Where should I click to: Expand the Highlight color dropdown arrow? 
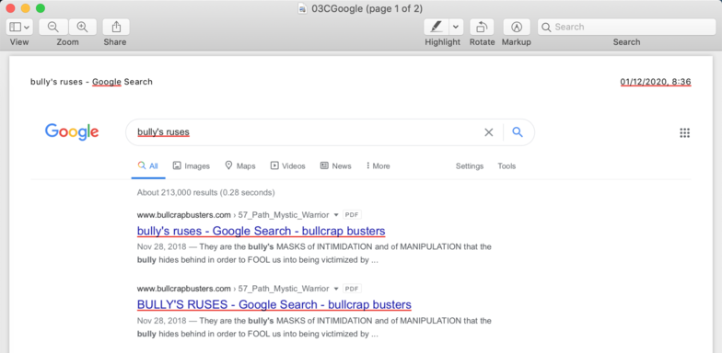(x=455, y=28)
